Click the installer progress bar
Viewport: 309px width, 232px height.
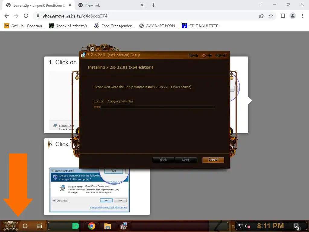[154, 107]
